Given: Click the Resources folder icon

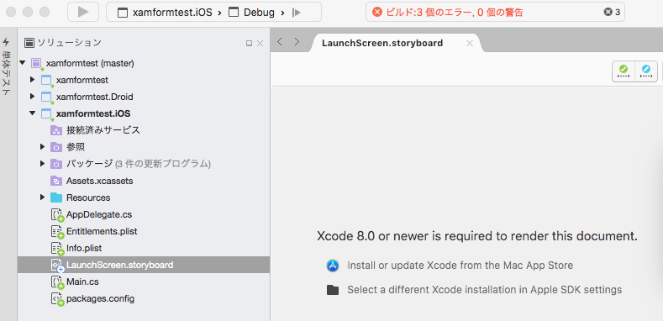Looking at the screenshot, I should point(56,197).
